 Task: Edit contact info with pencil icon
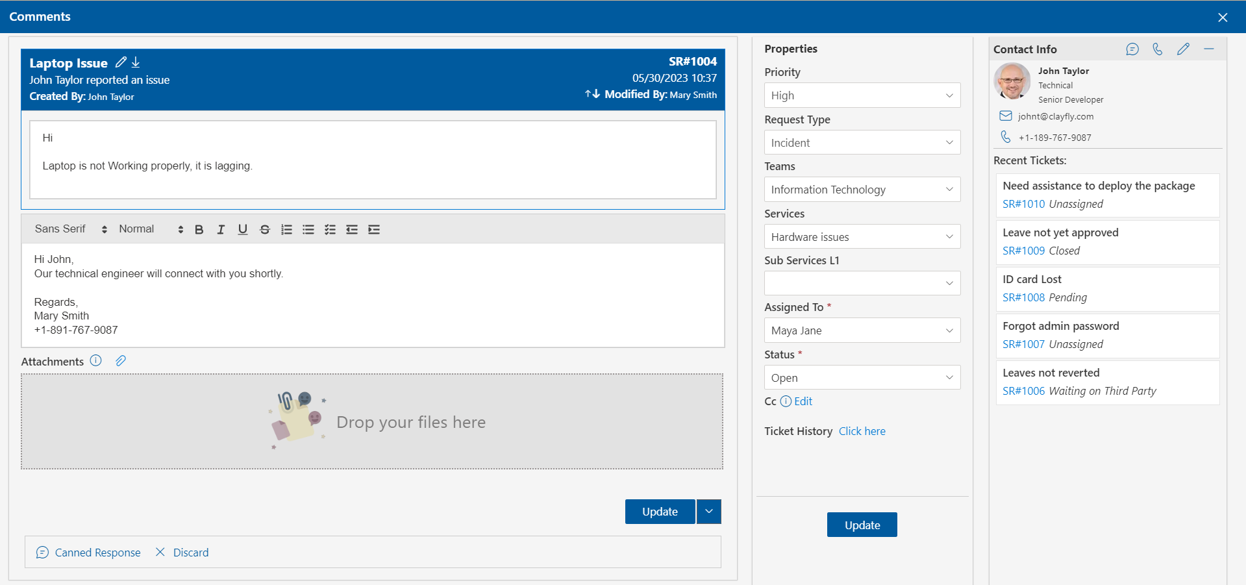tap(1183, 49)
